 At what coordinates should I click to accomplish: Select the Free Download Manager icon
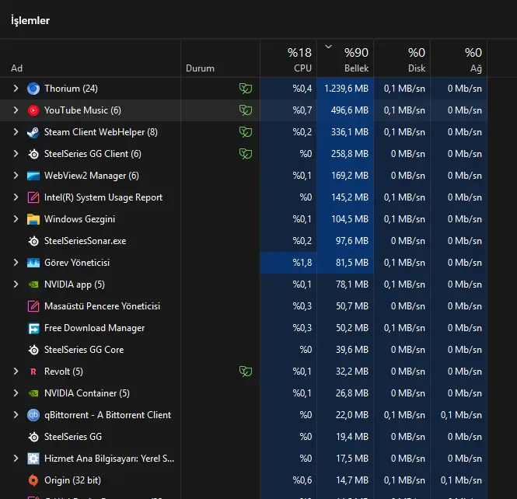click(x=33, y=328)
